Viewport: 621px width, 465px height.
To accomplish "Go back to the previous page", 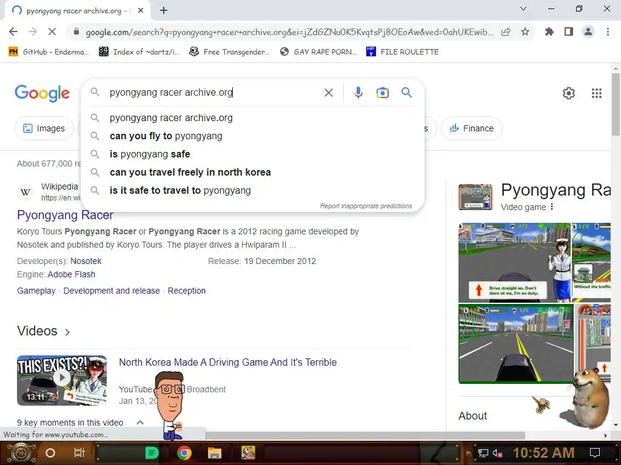I will (x=13, y=31).
